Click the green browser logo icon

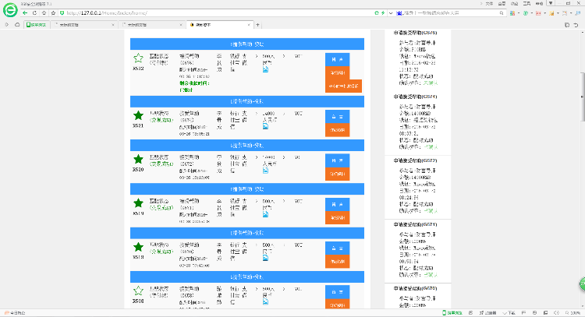10,10
